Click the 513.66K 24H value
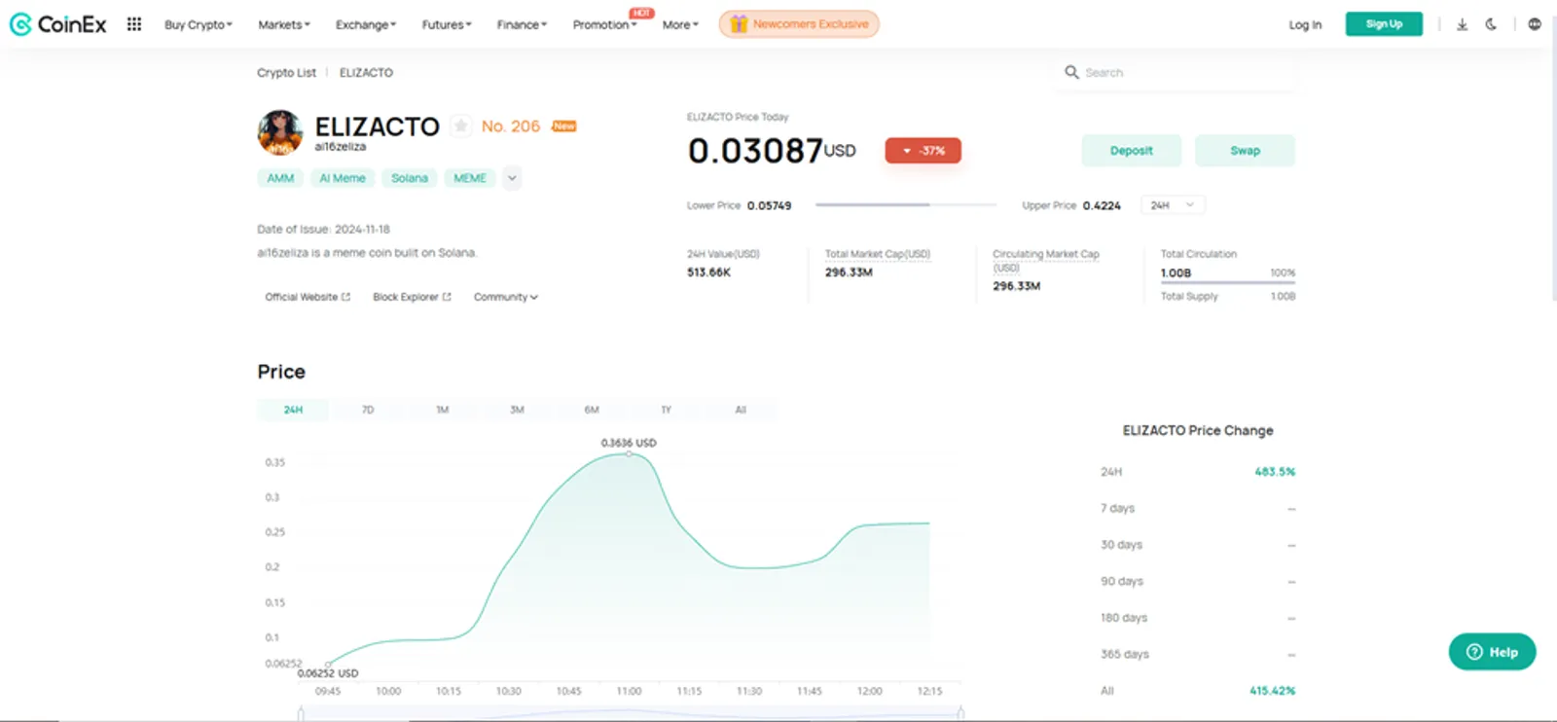Viewport: 1557px width, 722px height. click(708, 272)
